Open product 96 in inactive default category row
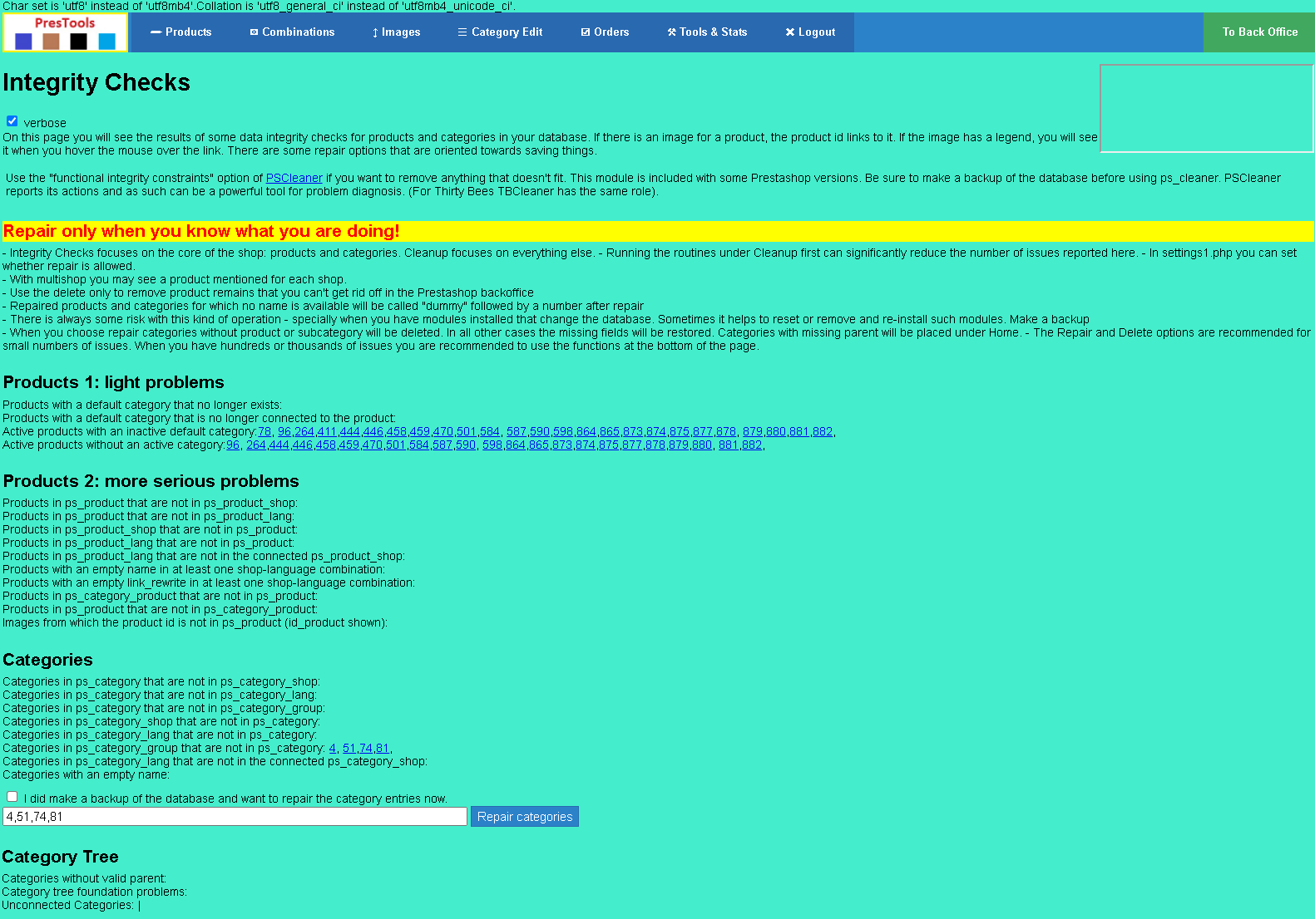 coord(284,431)
